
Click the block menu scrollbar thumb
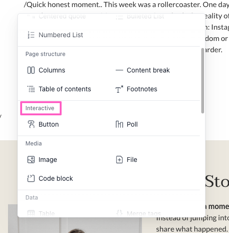click(x=203, y=80)
